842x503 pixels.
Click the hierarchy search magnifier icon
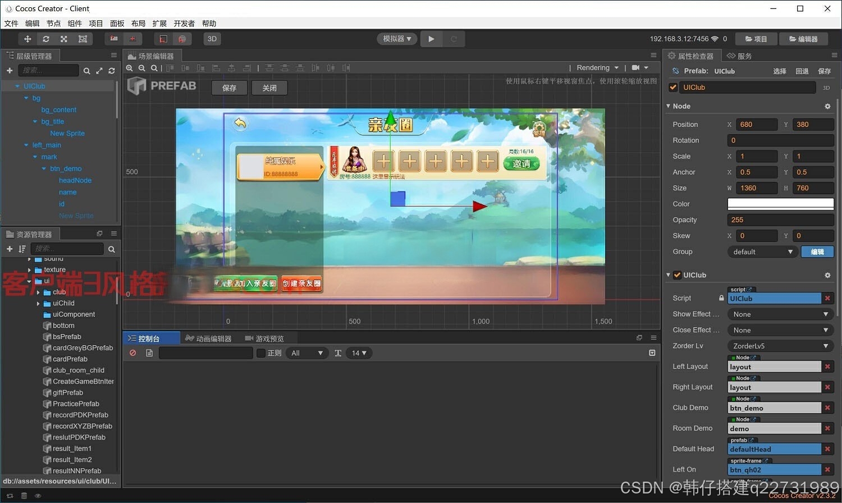(x=86, y=71)
